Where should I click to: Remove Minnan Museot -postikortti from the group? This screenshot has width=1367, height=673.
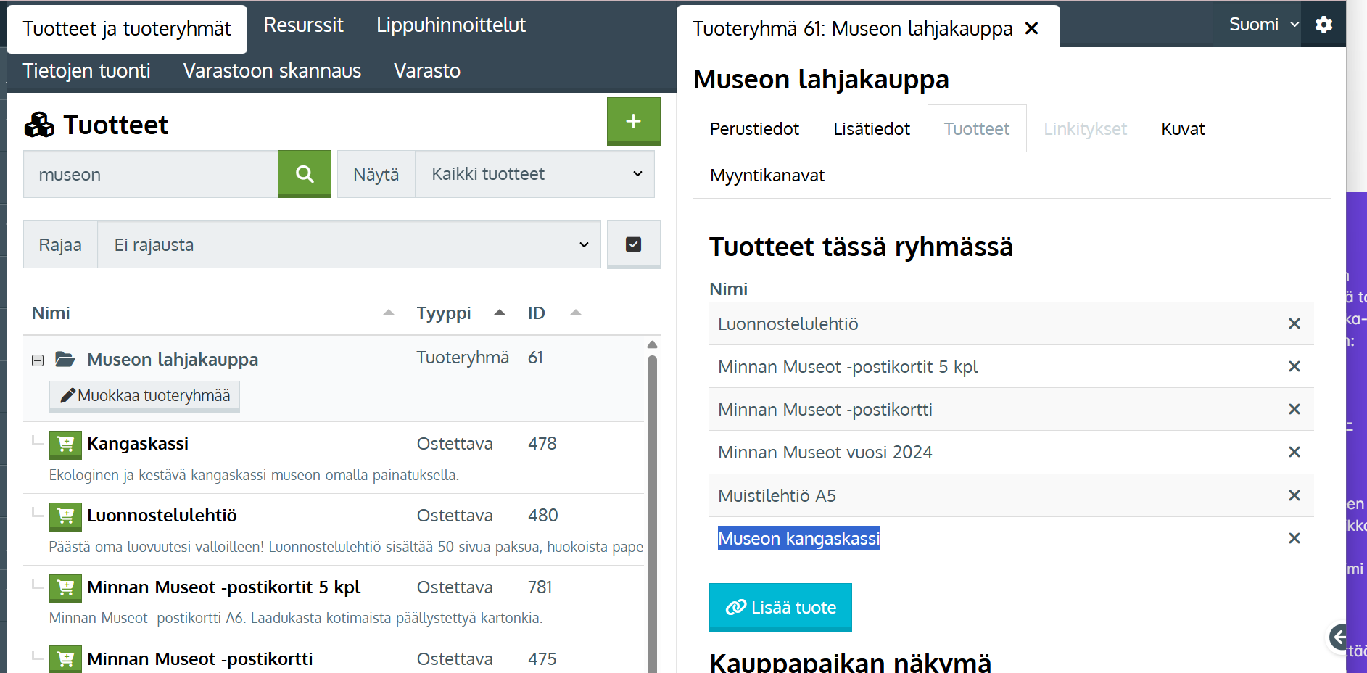(x=1294, y=409)
